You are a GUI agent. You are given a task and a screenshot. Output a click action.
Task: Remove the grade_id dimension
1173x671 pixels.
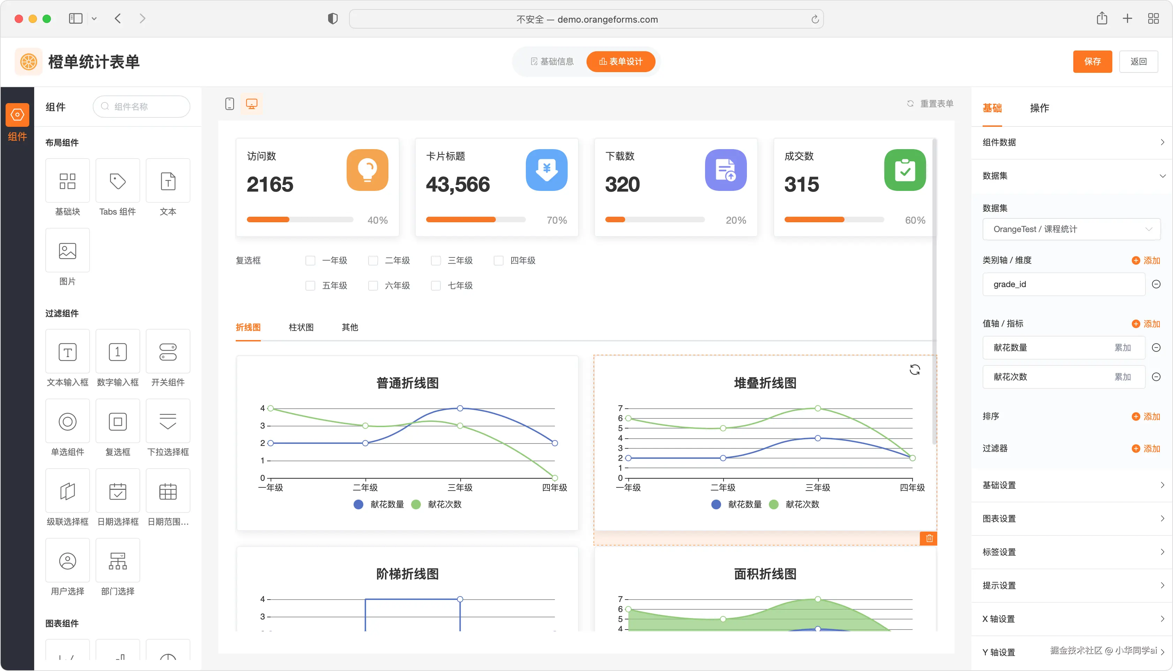(x=1156, y=284)
